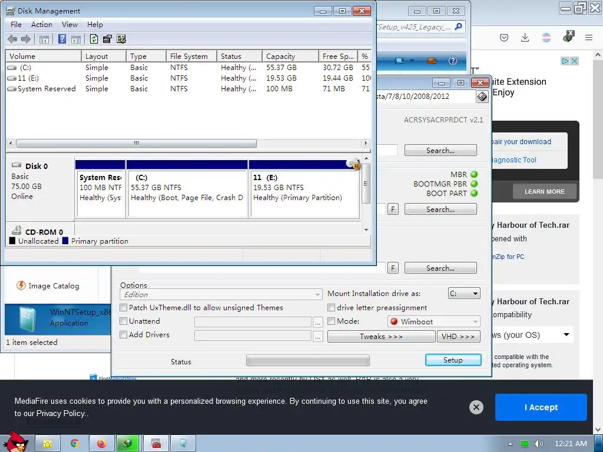Switch to Firefox in the taskbar
Viewport: 603px width, 452px height.
101,444
